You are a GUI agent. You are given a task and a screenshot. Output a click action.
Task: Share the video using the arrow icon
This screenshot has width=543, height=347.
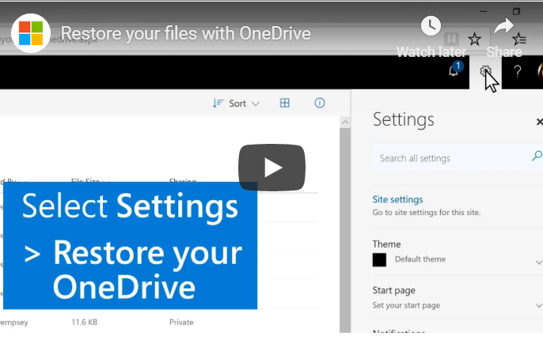point(504,26)
